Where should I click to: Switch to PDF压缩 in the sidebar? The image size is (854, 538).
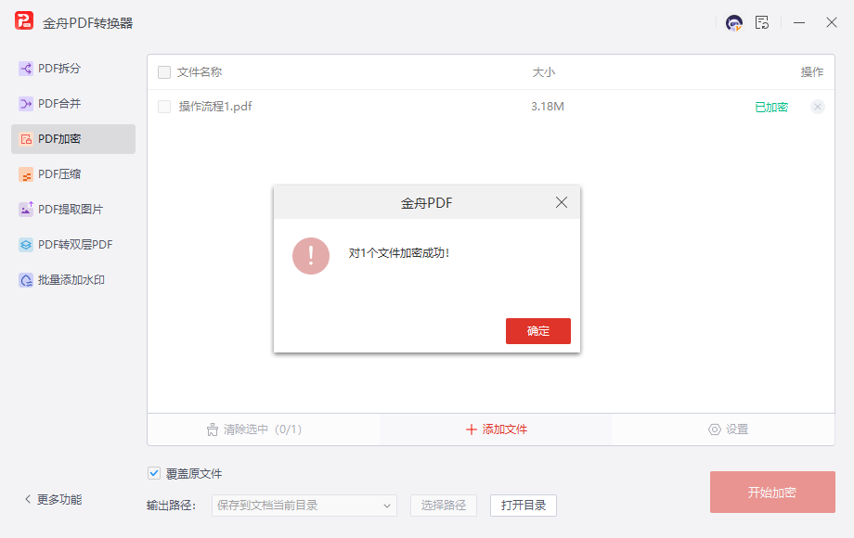73,174
